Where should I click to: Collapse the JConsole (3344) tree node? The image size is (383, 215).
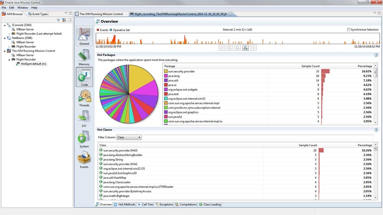point(4,25)
